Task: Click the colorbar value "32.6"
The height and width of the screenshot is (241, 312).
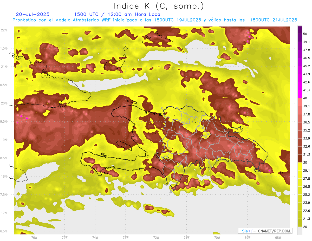Action: [306, 146]
